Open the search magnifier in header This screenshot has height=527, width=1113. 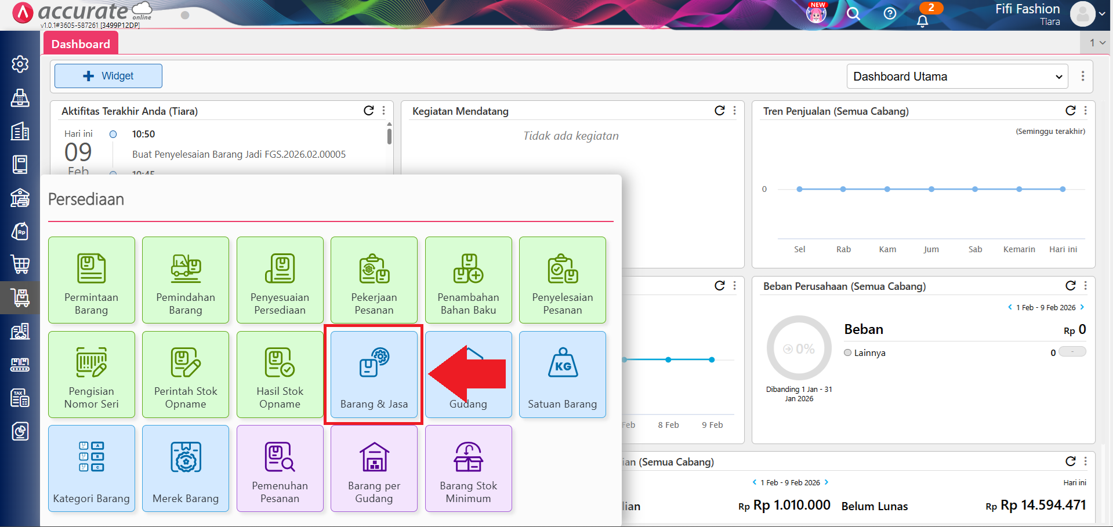click(x=853, y=13)
